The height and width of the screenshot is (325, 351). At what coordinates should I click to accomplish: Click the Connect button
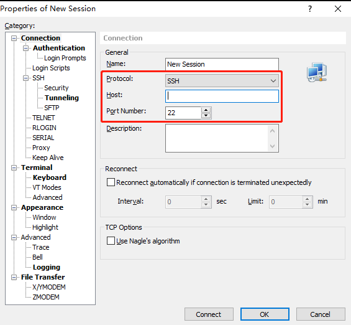pos(209,314)
